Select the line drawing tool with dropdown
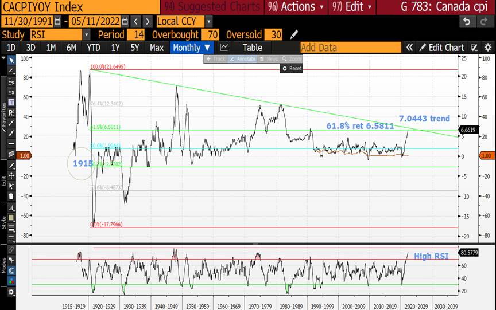This screenshot has height=310, width=496. pyautogui.click(x=11, y=70)
